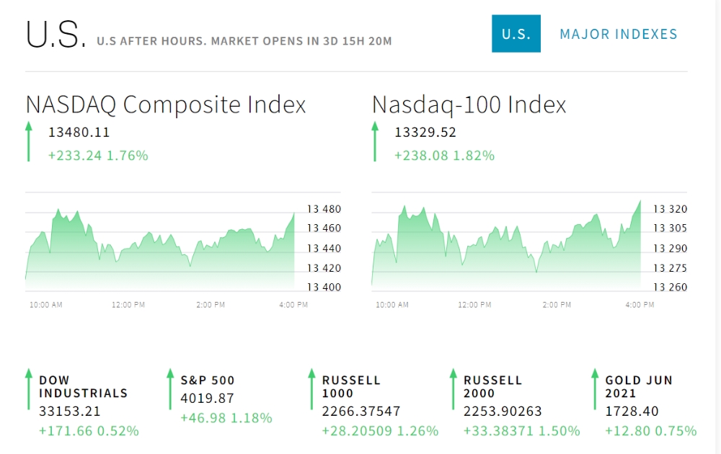Open the NASDAQ Composite Index heading
Image resolution: width=721 pixels, height=454 pixels.
click(166, 104)
